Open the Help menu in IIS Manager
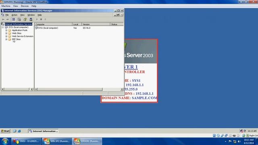The height and width of the screenshot is (145, 258). (40, 15)
